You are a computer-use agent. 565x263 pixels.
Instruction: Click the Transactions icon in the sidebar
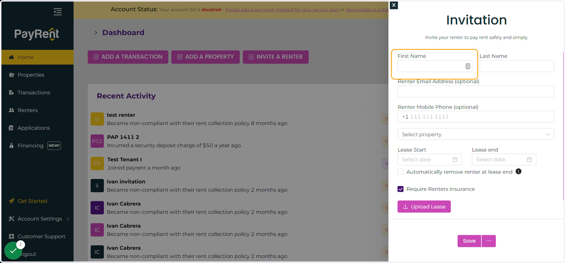[11, 92]
